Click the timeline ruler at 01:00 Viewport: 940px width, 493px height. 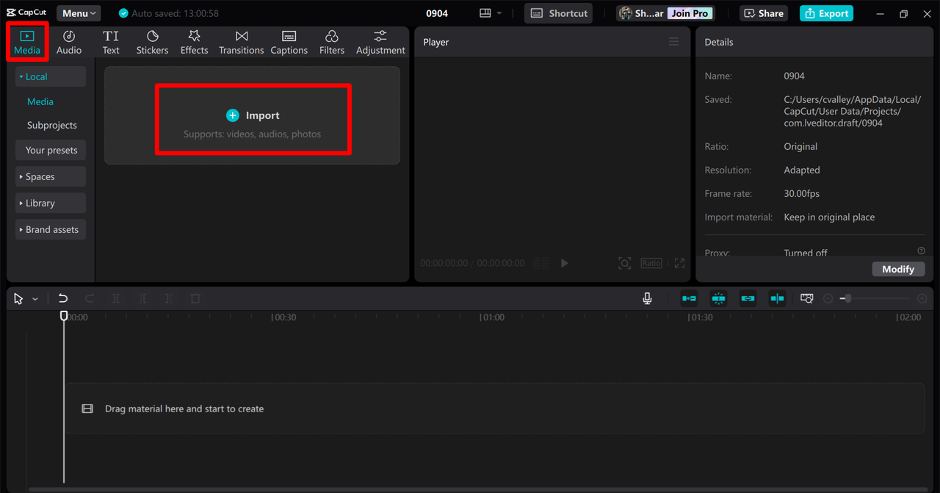[492, 317]
